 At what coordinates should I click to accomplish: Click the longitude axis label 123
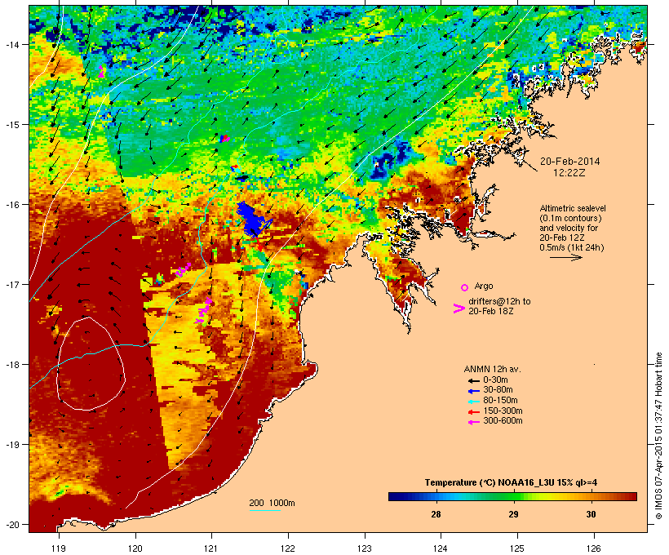tap(365, 548)
